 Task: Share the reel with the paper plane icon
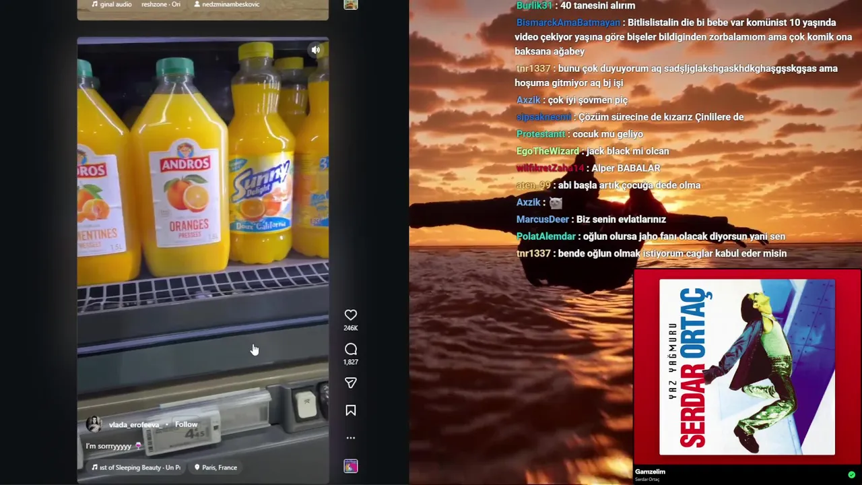(x=351, y=383)
